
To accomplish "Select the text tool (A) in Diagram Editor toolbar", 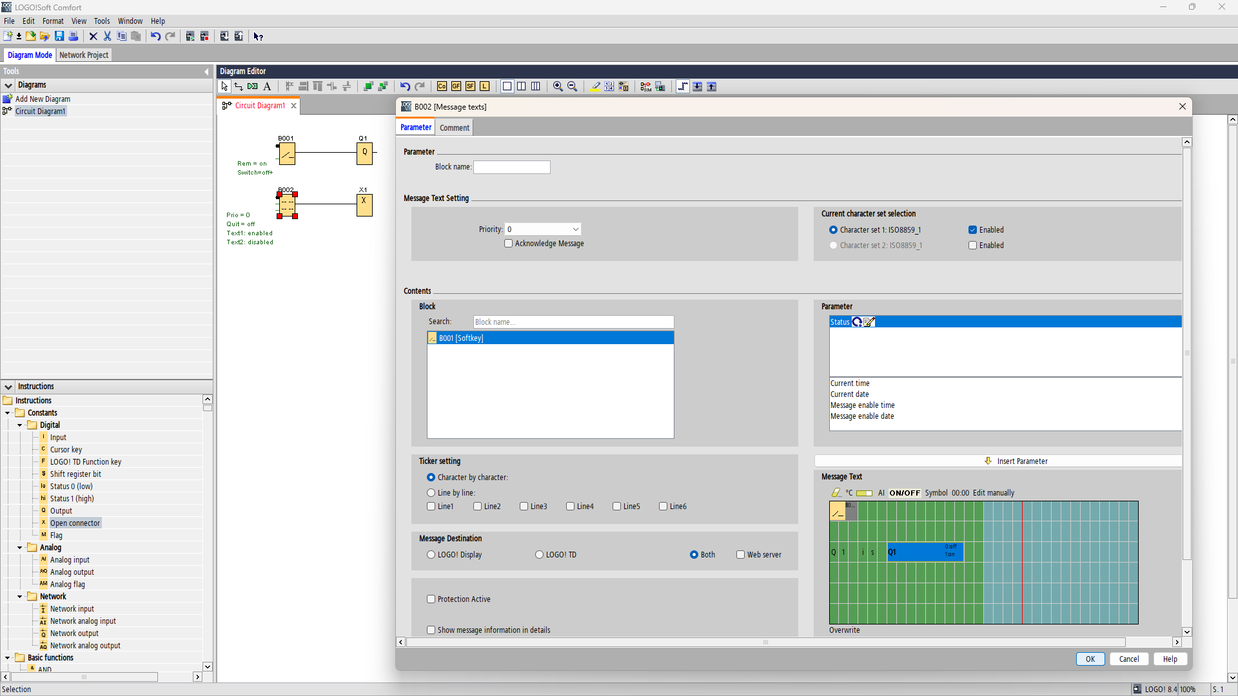I will [267, 86].
